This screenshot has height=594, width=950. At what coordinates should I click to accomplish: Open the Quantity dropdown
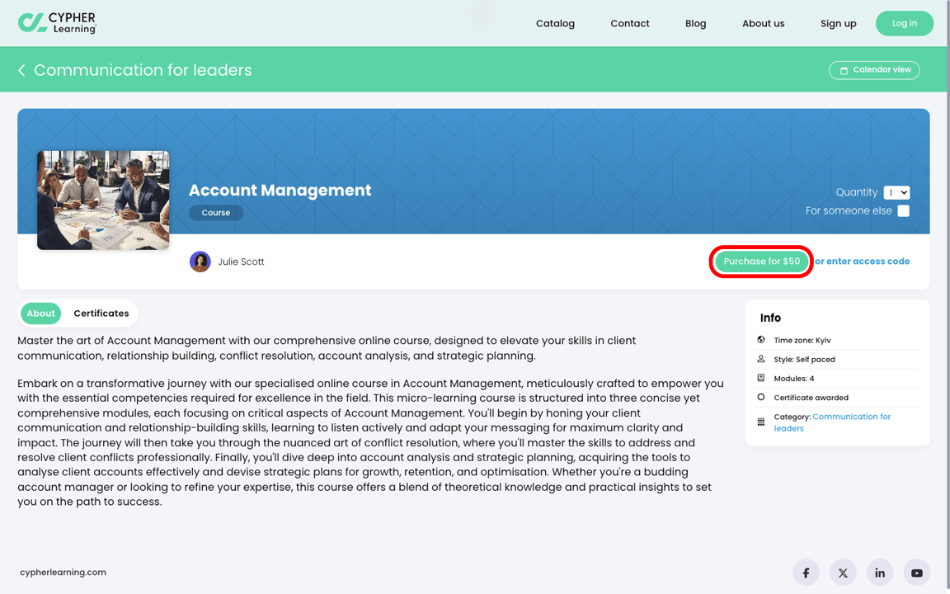(x=896, y=193)
